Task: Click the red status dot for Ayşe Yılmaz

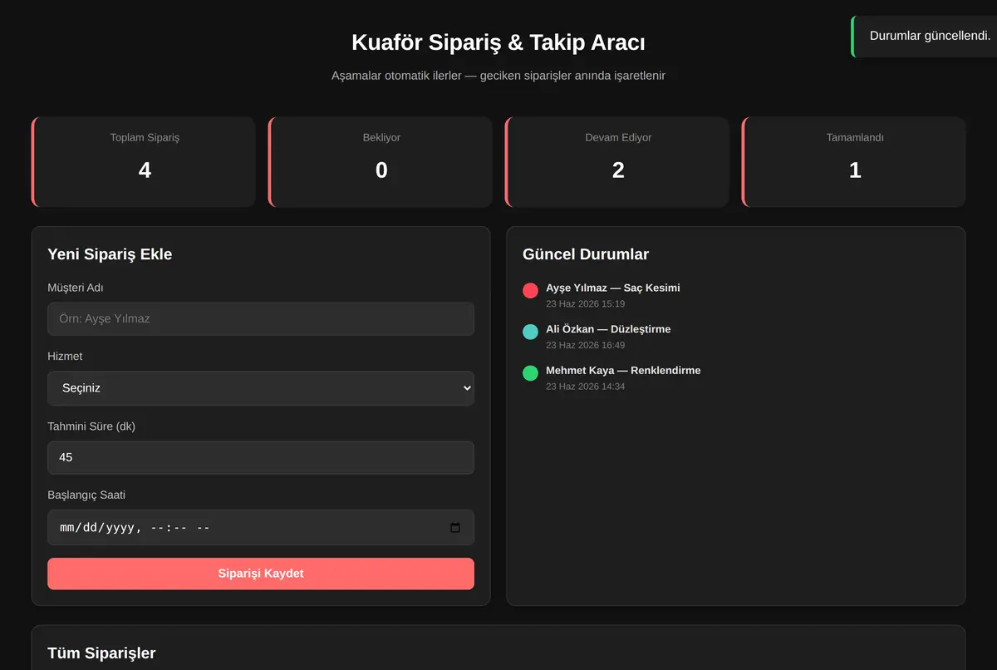Action: point(530,290)
